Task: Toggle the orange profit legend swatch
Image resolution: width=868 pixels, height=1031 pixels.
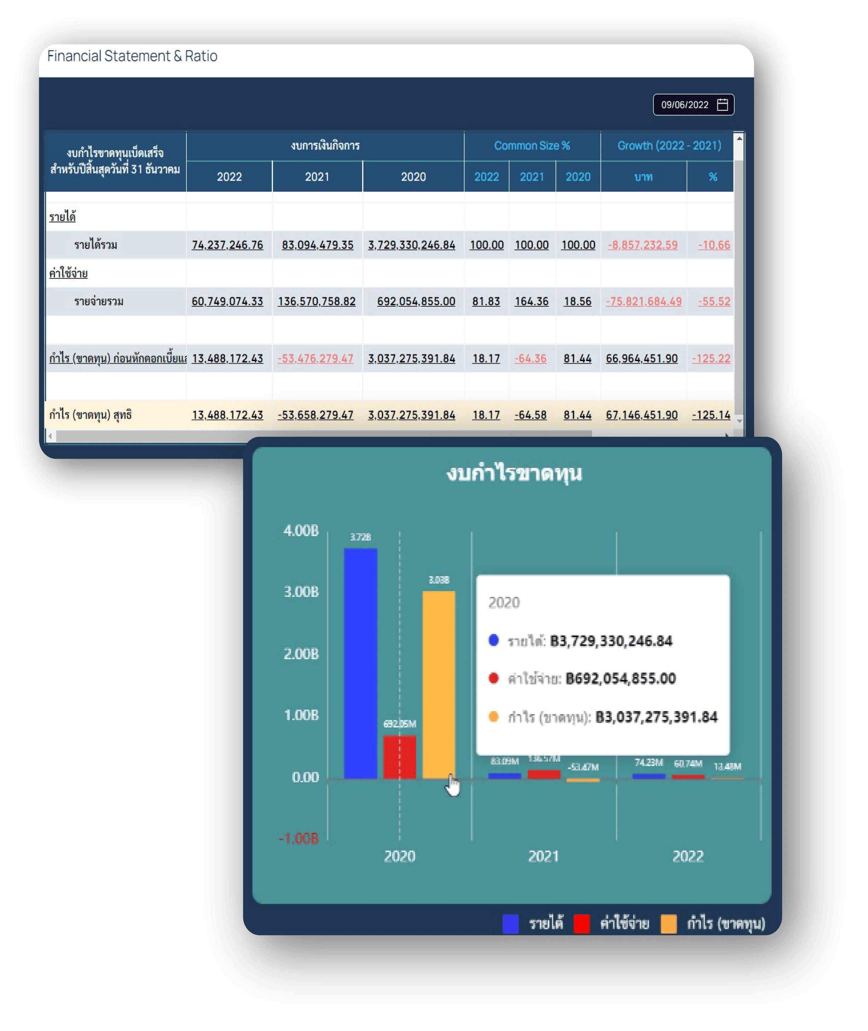Action: pos(668,924)
